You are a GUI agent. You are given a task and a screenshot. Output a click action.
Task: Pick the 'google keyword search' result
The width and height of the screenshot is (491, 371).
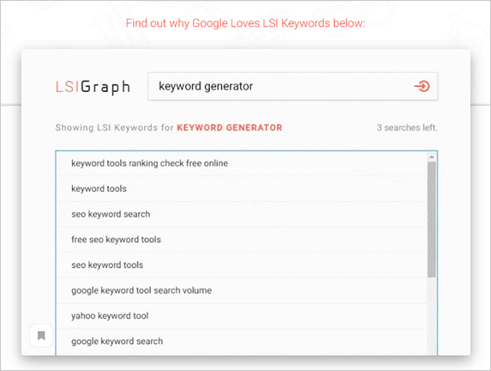tap(117, 341)
